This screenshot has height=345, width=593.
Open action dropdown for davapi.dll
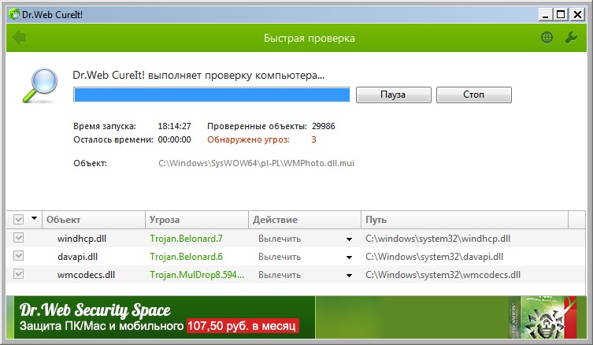349,258
